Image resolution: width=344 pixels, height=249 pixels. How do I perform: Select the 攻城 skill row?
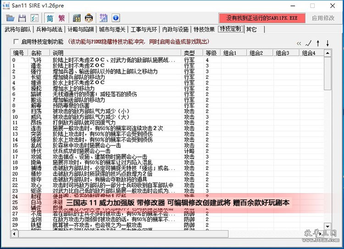coord(167,157)
